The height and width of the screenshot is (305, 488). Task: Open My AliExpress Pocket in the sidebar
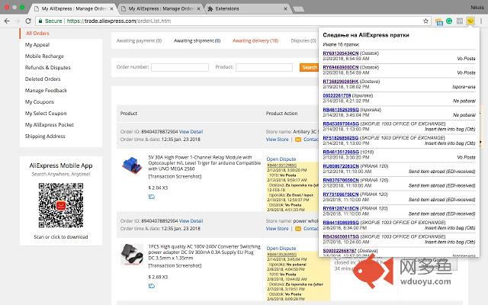49,125
